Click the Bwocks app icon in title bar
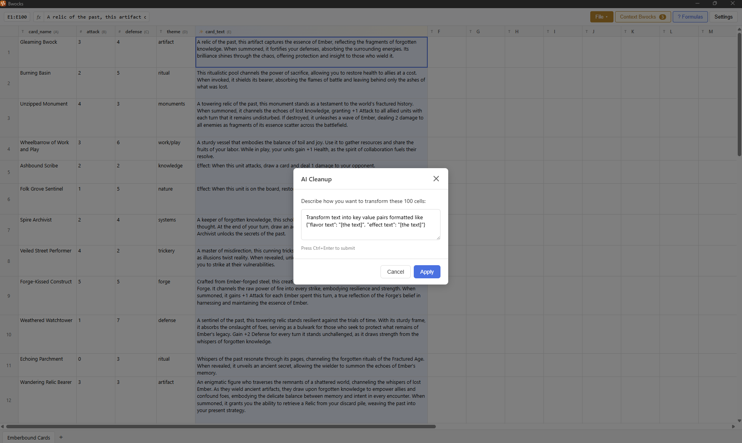The height and width of the screenshot is (443, 742). point(3,3)
